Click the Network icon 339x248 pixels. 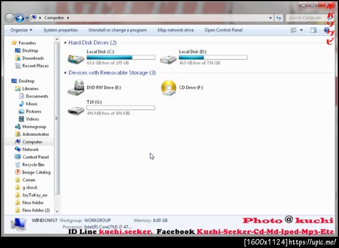[x=18, y=149]
